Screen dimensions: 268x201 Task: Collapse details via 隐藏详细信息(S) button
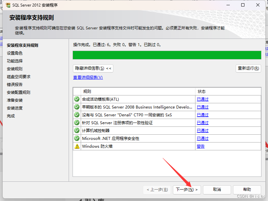pos(92,68)
